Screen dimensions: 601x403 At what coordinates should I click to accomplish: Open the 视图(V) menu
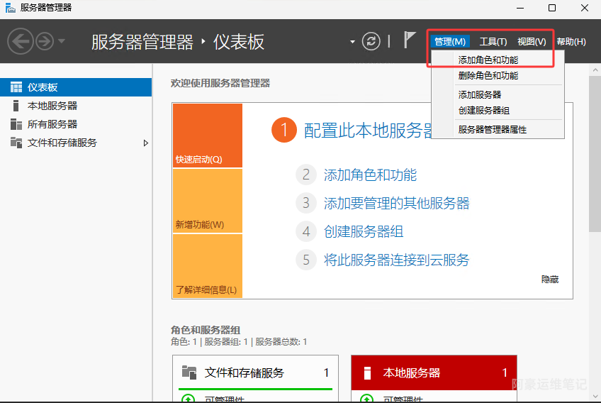pyautogui.click(x=532, y=41)
